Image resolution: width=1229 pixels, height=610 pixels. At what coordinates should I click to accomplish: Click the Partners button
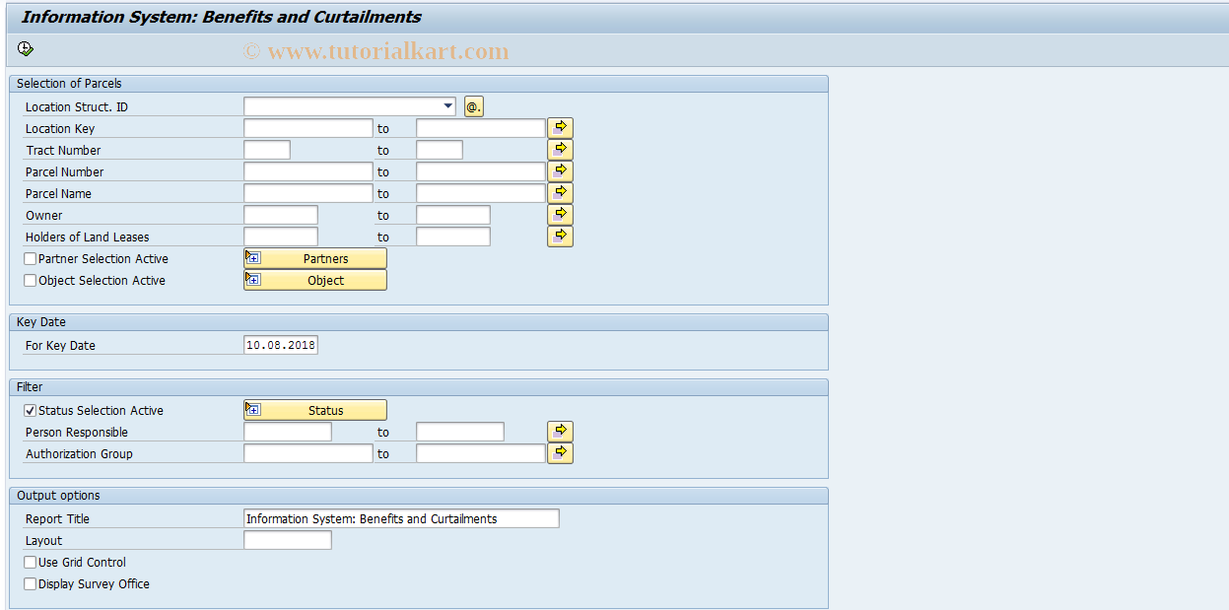click(x=315, y=258)
